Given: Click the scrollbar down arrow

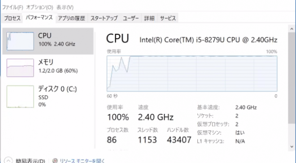Looking at the screenshot, I should tap(292, 146).
